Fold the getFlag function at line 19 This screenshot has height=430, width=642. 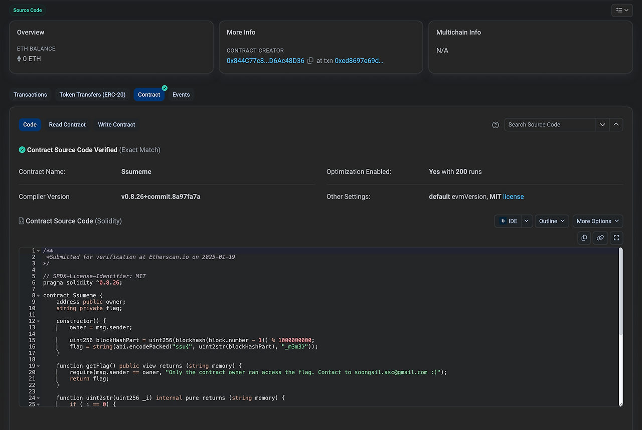39,366
